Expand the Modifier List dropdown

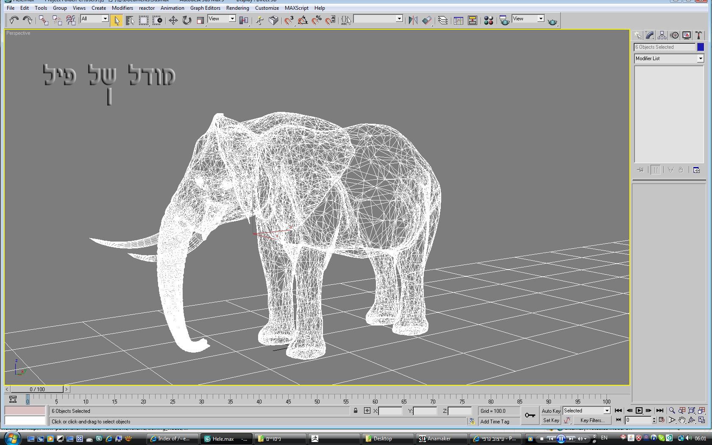point(700,58)
